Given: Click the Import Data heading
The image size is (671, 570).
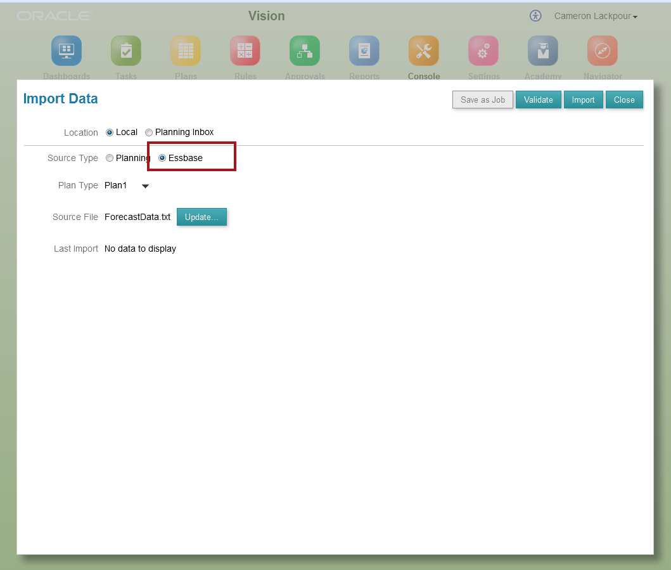Looking at the screenshot, I should (60, 98).
